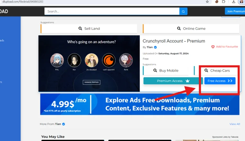Screen dimensions: 245x141
Task: Click Add to Favourite link text
Action: click(x=227, y=47)
